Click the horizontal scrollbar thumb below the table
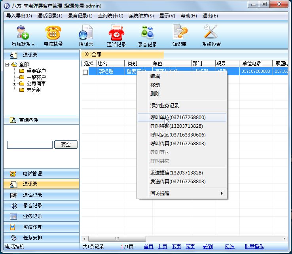This screenshot has height=254, width=292. [116, 239]
